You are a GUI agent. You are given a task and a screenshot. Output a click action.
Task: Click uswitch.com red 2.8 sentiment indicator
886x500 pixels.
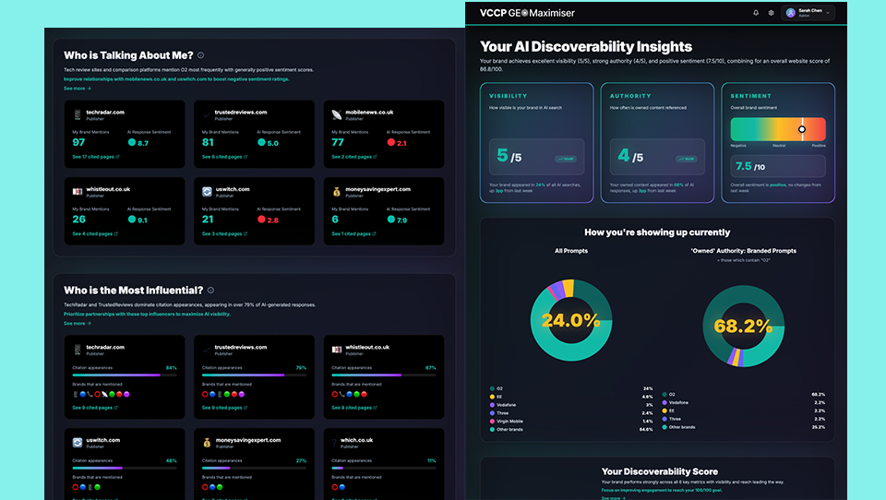[x=261, y=220]
